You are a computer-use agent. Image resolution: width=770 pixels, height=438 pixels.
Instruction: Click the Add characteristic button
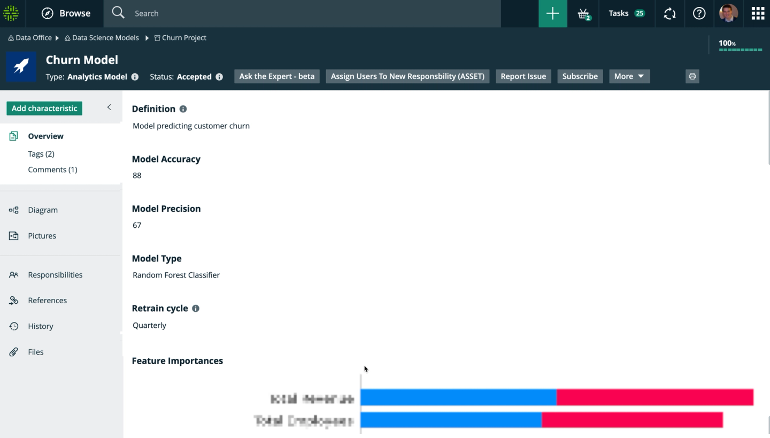[x=44, y=108]
